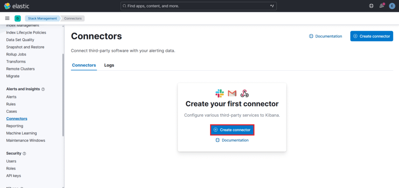Viewport: 399px width, 188px height.
Task: Click 'Configure various third-party services' text
Action: (232, 115)
